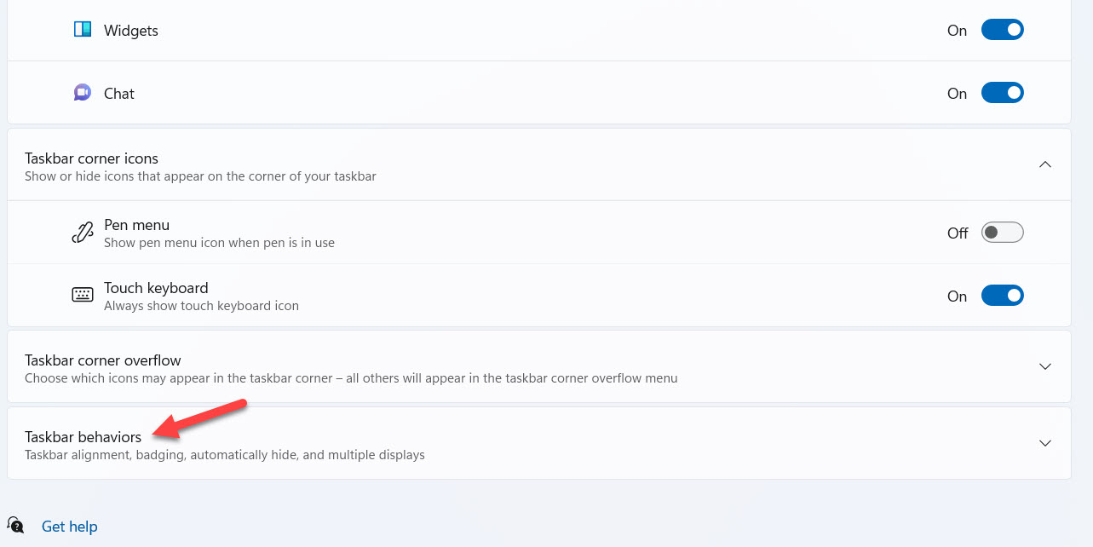Click the Chat label text
The width and height of the screenshot is (1093, 547).
coord(119,94)
